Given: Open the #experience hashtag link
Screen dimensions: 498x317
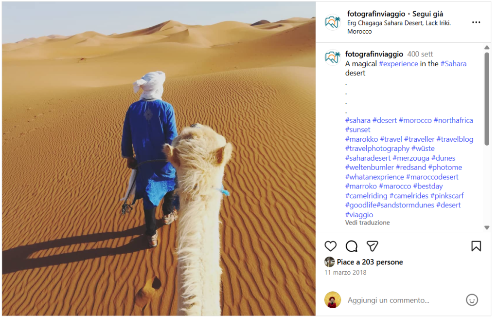Looking at the screenshot, I should click(x=398, y=64).
